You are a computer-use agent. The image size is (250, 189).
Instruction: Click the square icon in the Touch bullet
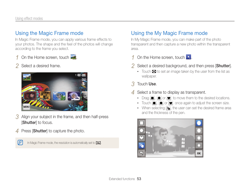[x=154, y=103]
